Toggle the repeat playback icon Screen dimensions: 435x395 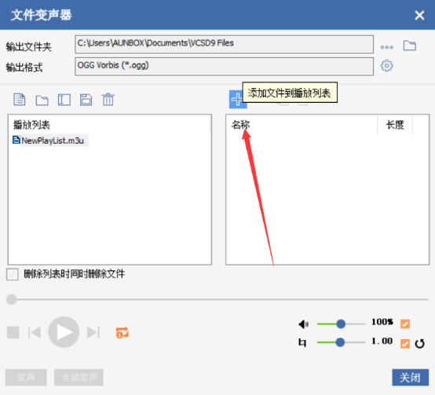[x=122, y=332]
